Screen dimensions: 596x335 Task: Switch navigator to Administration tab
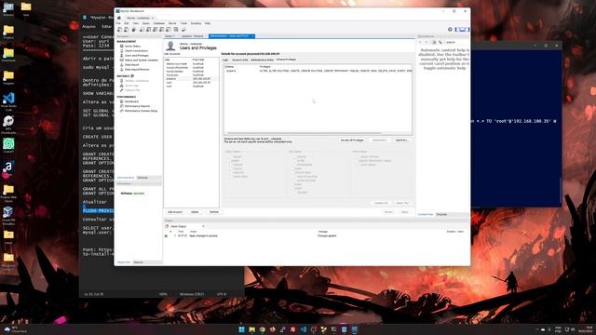pos(126,178)
